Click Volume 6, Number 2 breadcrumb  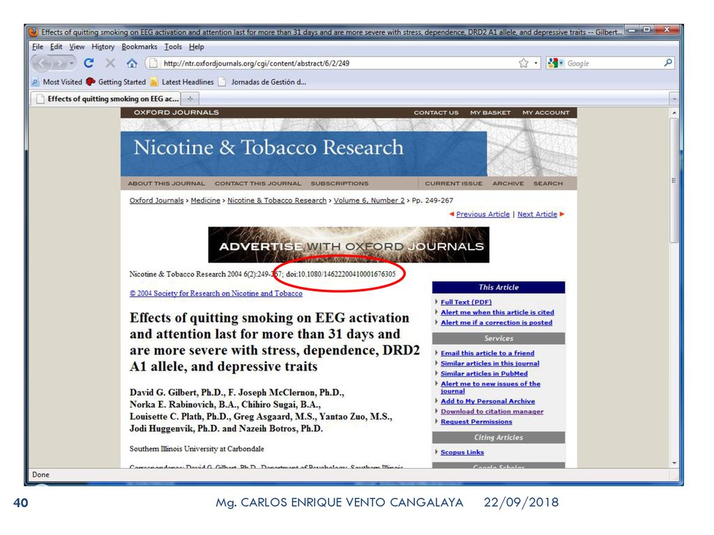click(369, 200)
